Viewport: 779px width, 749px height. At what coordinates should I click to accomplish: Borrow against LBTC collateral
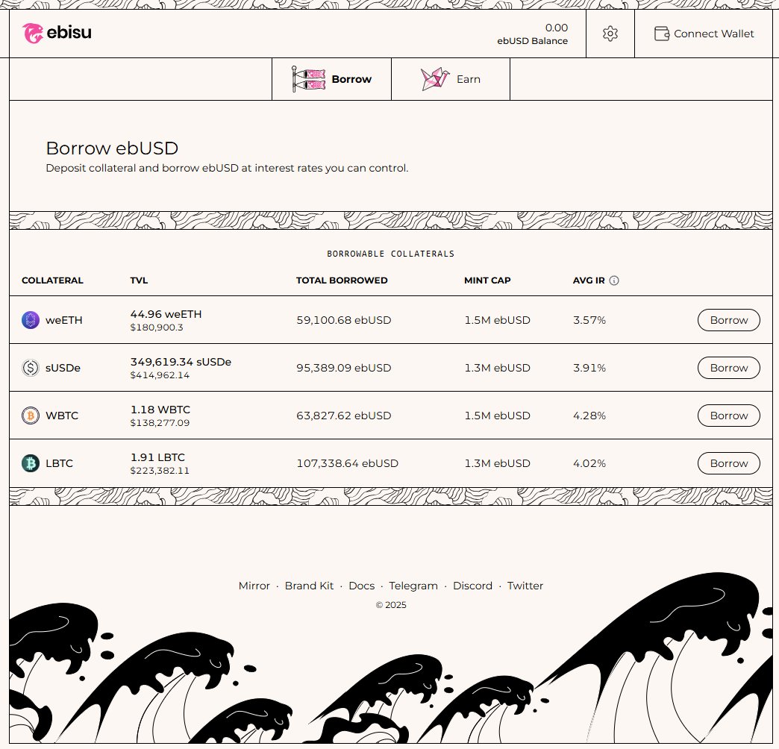[729, 463]
